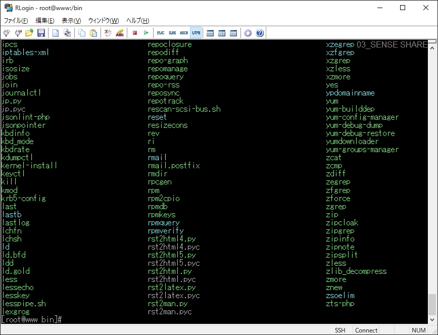Click the lastlog entry
This screenshot has width=438, height=335.
point(16,223)
